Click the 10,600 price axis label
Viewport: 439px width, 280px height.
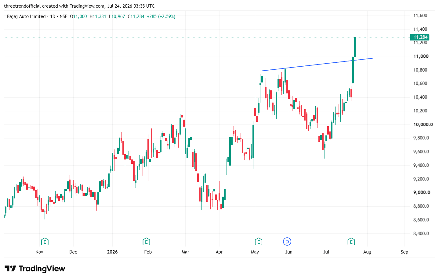click(420, 83)
